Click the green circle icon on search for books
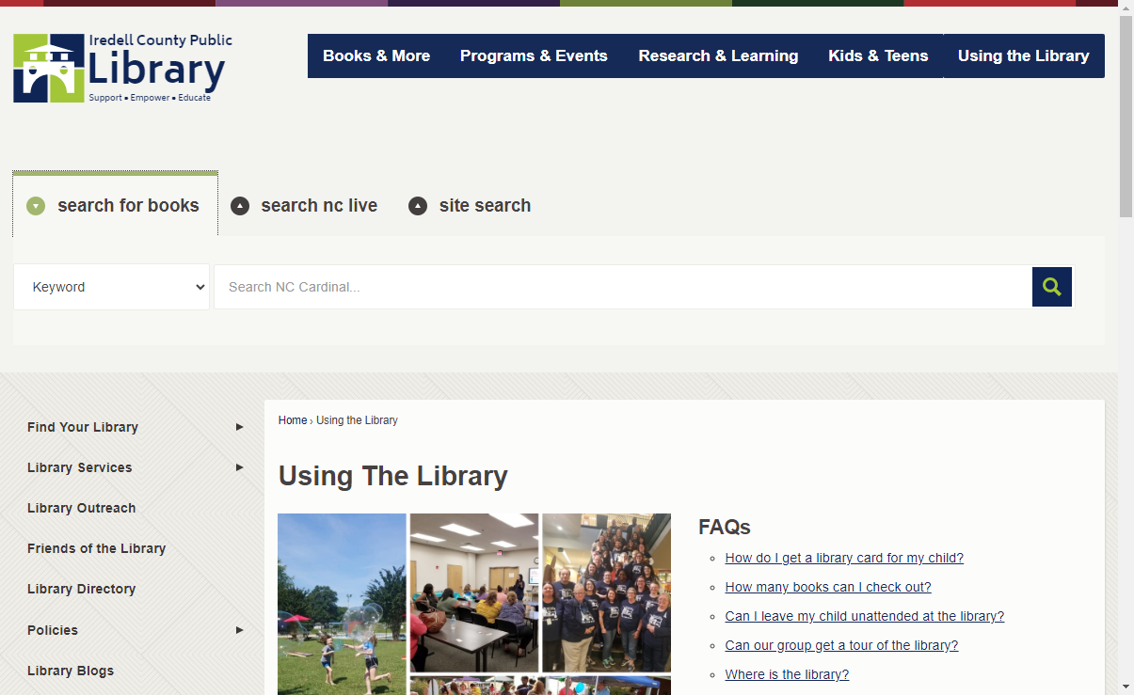This screenshot has width=1134, height=695. (x=36, y=206)
